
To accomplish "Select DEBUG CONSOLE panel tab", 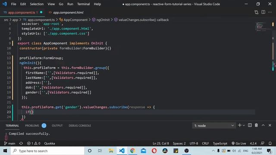I will pos(80,125).
